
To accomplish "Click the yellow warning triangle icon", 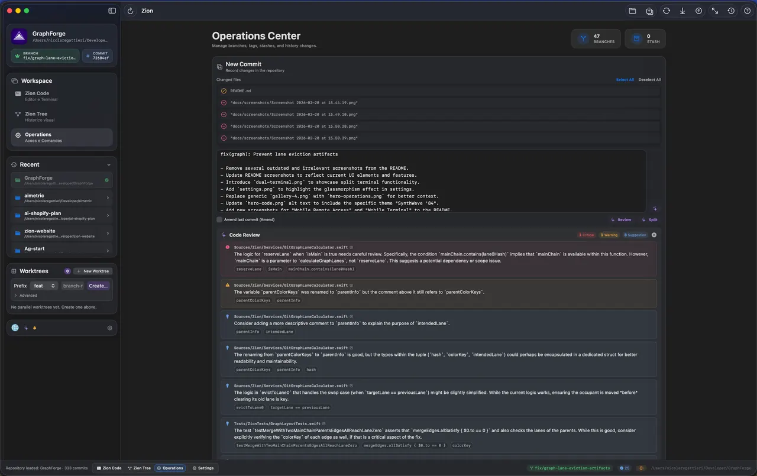I will click(x=228, y=285).
